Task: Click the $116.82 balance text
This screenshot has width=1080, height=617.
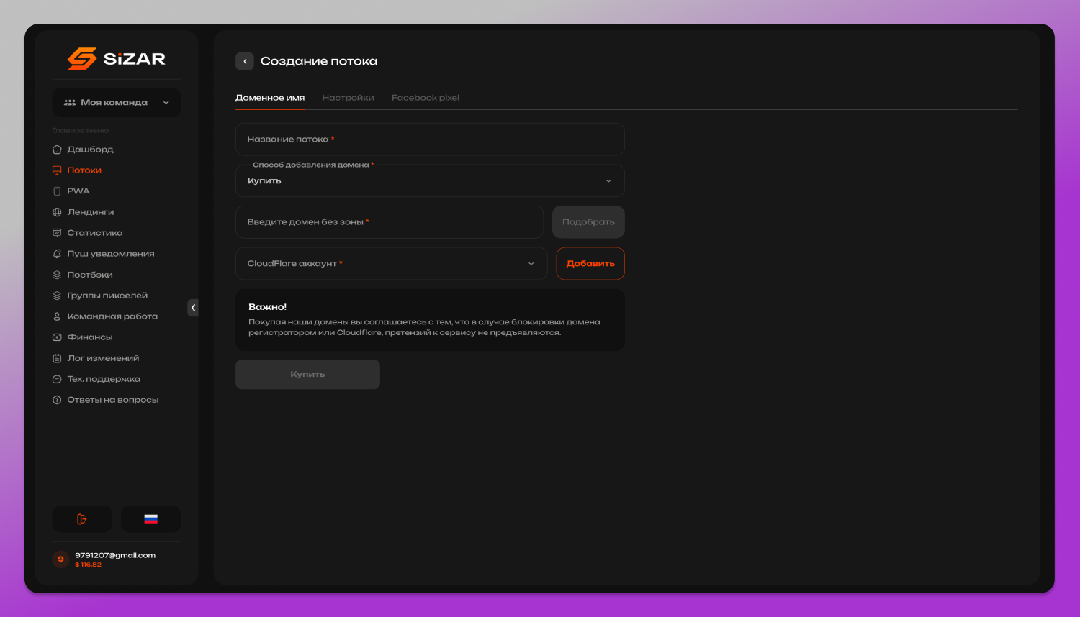Action: (x=88, y=565)
